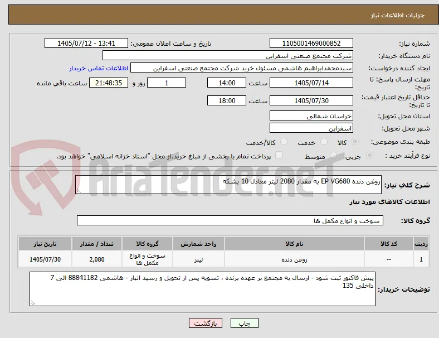
Task: Click the price validity date 1405/07/30 field
Action: pyautogui.click(x=311, y=100)
